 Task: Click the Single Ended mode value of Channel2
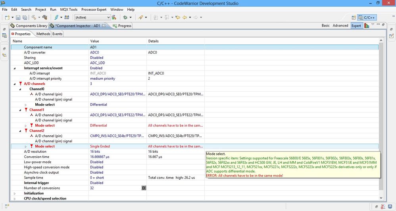coord(100,146)
